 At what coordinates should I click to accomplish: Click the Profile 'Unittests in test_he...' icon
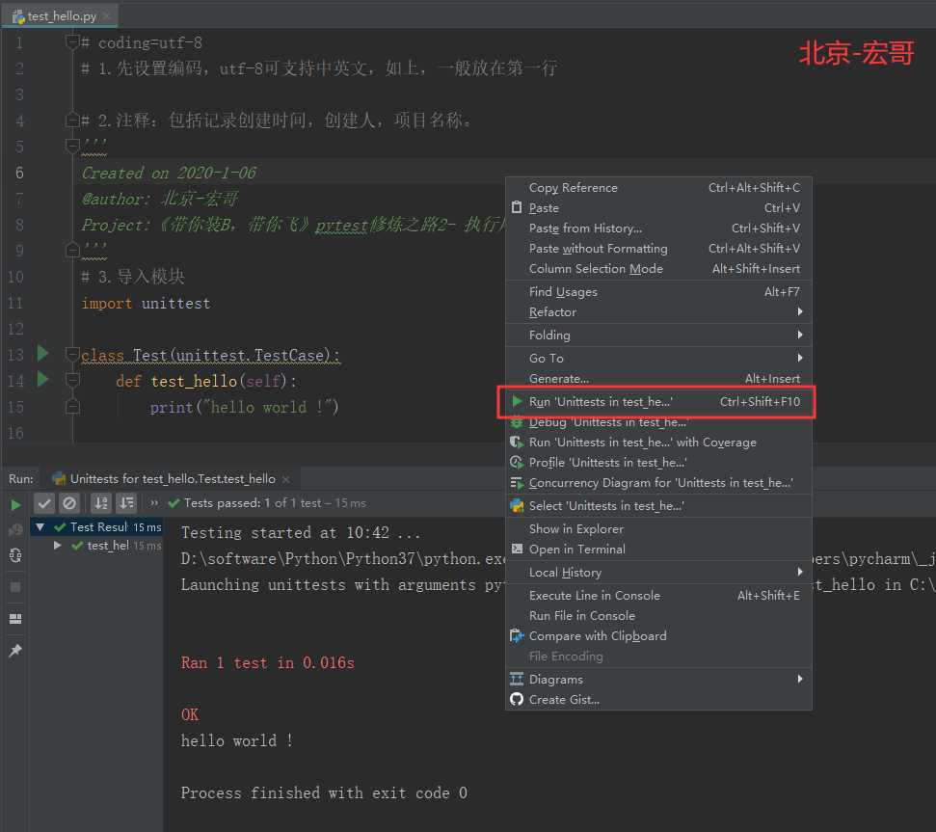click(x=517, y=463)
